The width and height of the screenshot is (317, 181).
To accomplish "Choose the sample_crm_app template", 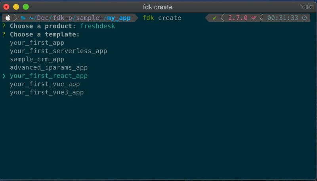I will pyautogui.click(x=37, y=59).
